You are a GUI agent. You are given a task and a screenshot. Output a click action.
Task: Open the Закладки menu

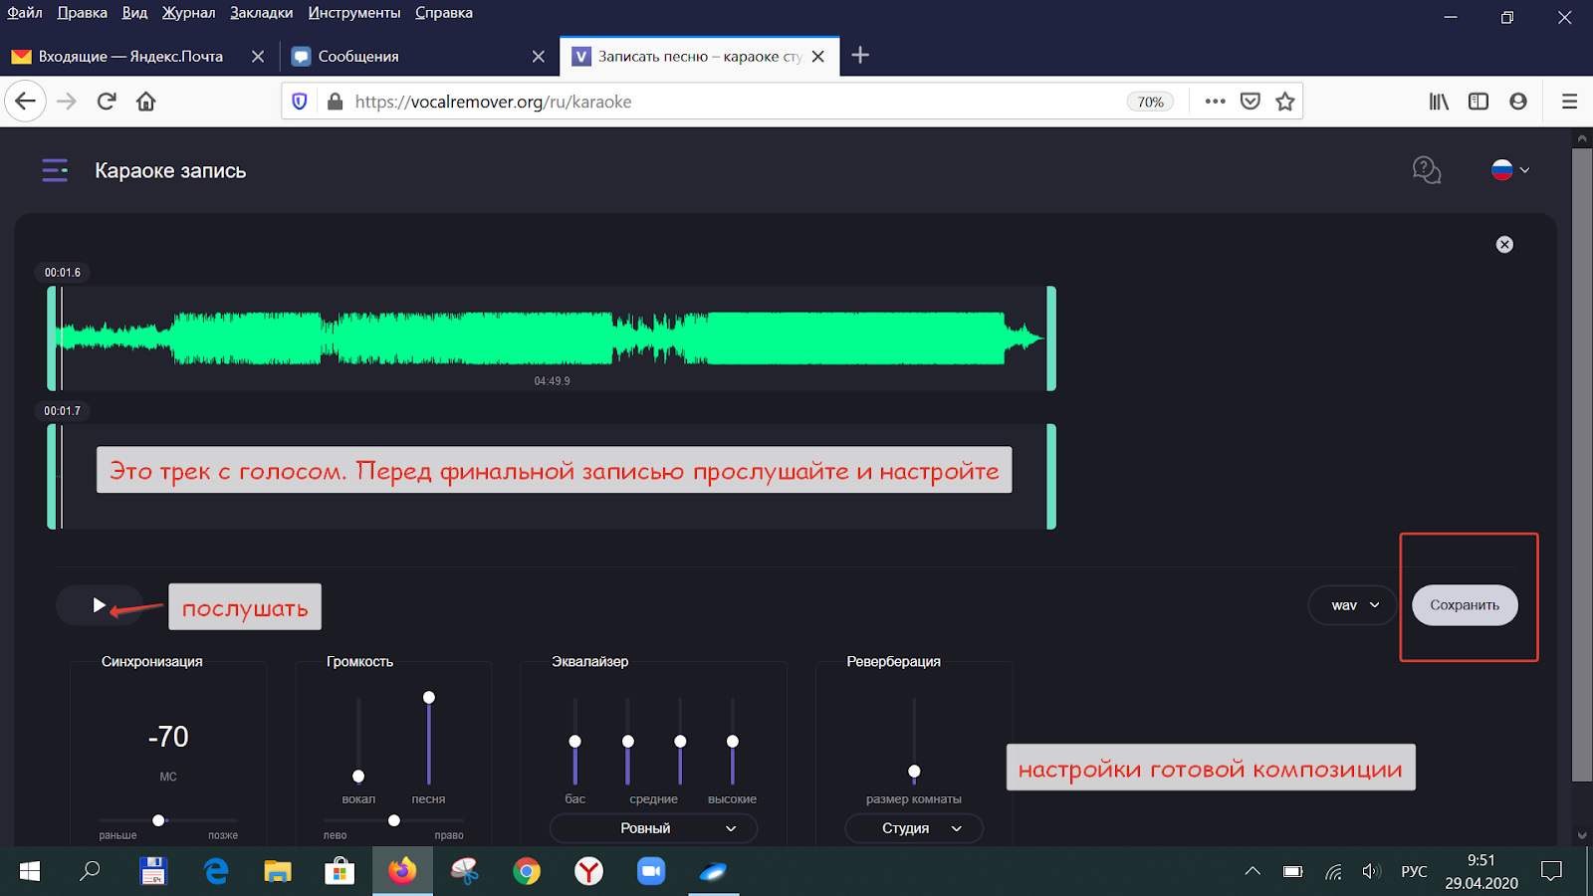tap(261, 13)
